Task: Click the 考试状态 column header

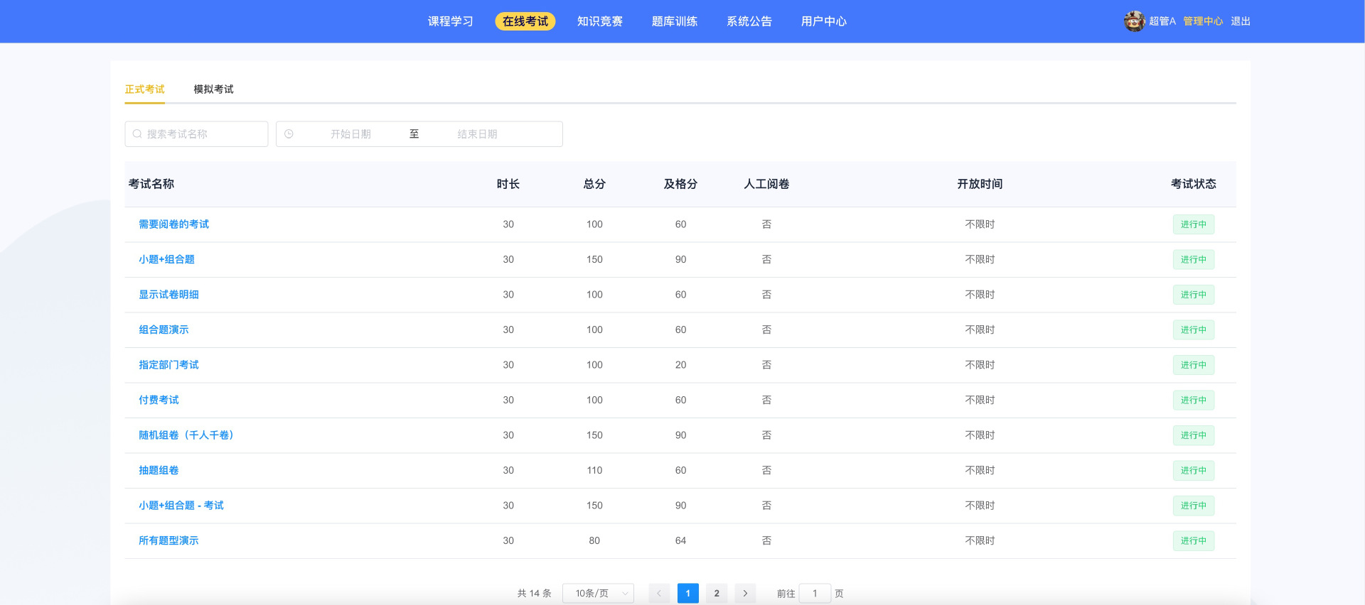Action: (1194, 184)
